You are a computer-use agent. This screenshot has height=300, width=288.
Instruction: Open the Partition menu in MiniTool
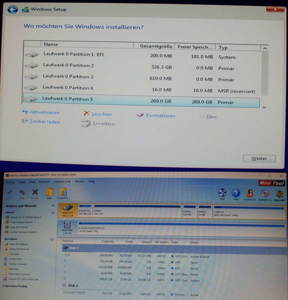(x=44, y=182)
